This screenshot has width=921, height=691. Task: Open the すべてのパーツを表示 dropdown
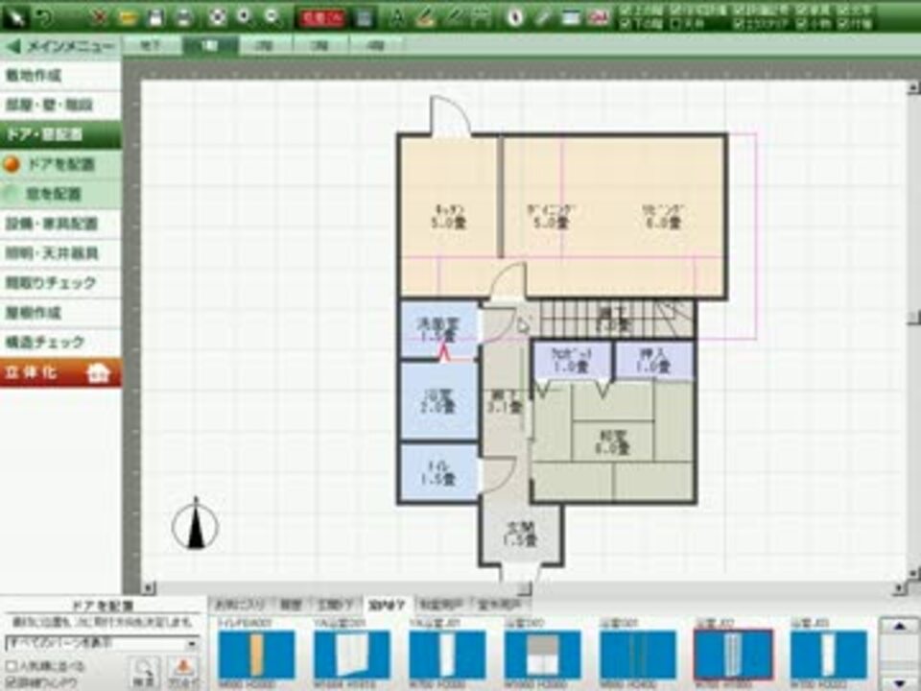[102, 643]
